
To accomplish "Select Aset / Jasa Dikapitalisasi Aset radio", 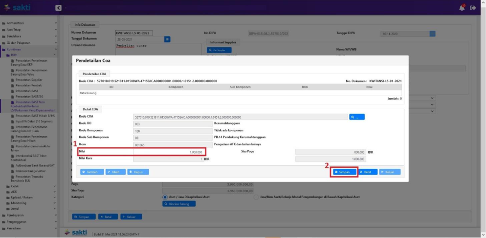I will click(165, 197).
